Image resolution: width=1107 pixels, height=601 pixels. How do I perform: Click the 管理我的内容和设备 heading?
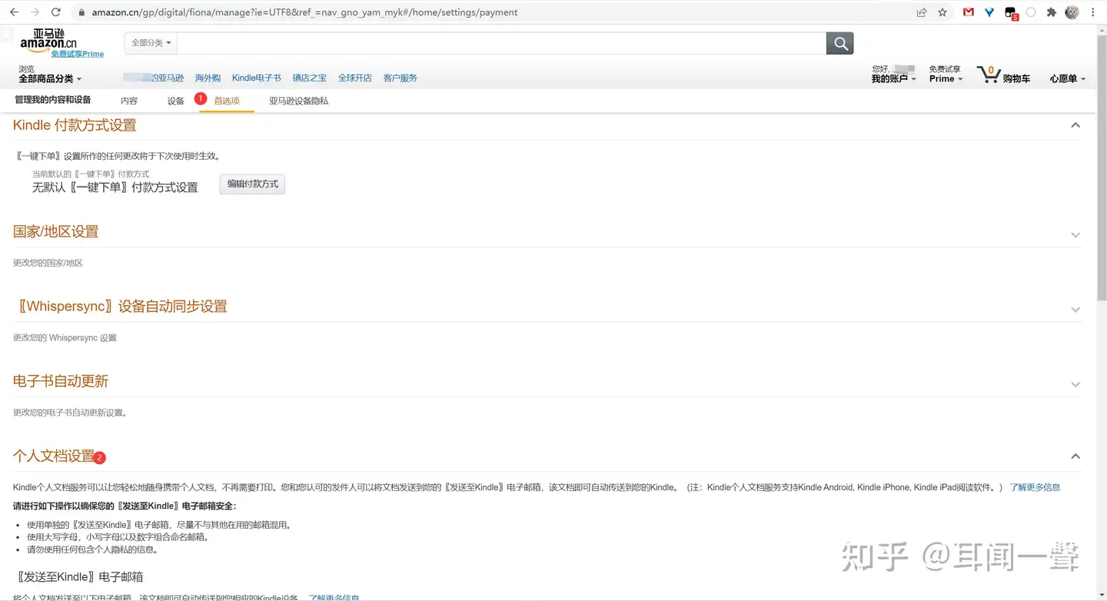coord(53,100)
